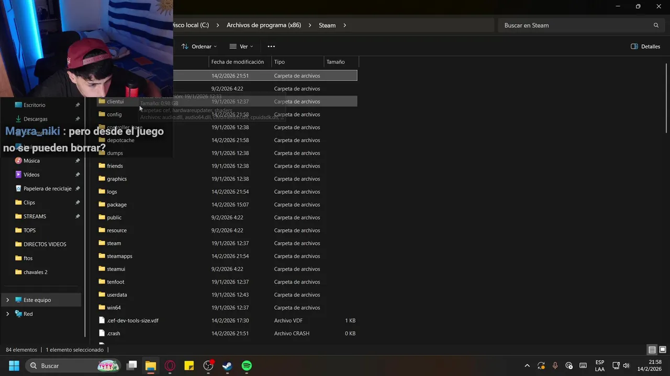Viewport: 670px width, 376px height.
Task: Click the search magnifier icon in Explorer
Action: (x=656, y=25)
